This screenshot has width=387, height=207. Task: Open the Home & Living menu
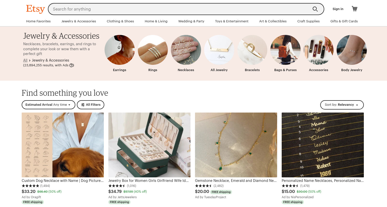point(156,21)
